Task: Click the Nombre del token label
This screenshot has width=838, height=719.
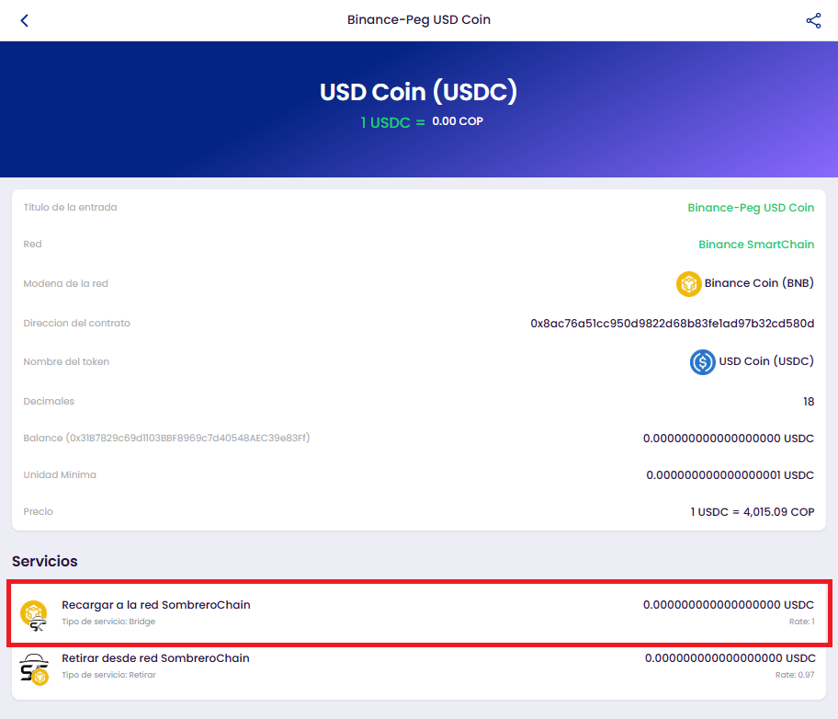Action: point(66,361)
